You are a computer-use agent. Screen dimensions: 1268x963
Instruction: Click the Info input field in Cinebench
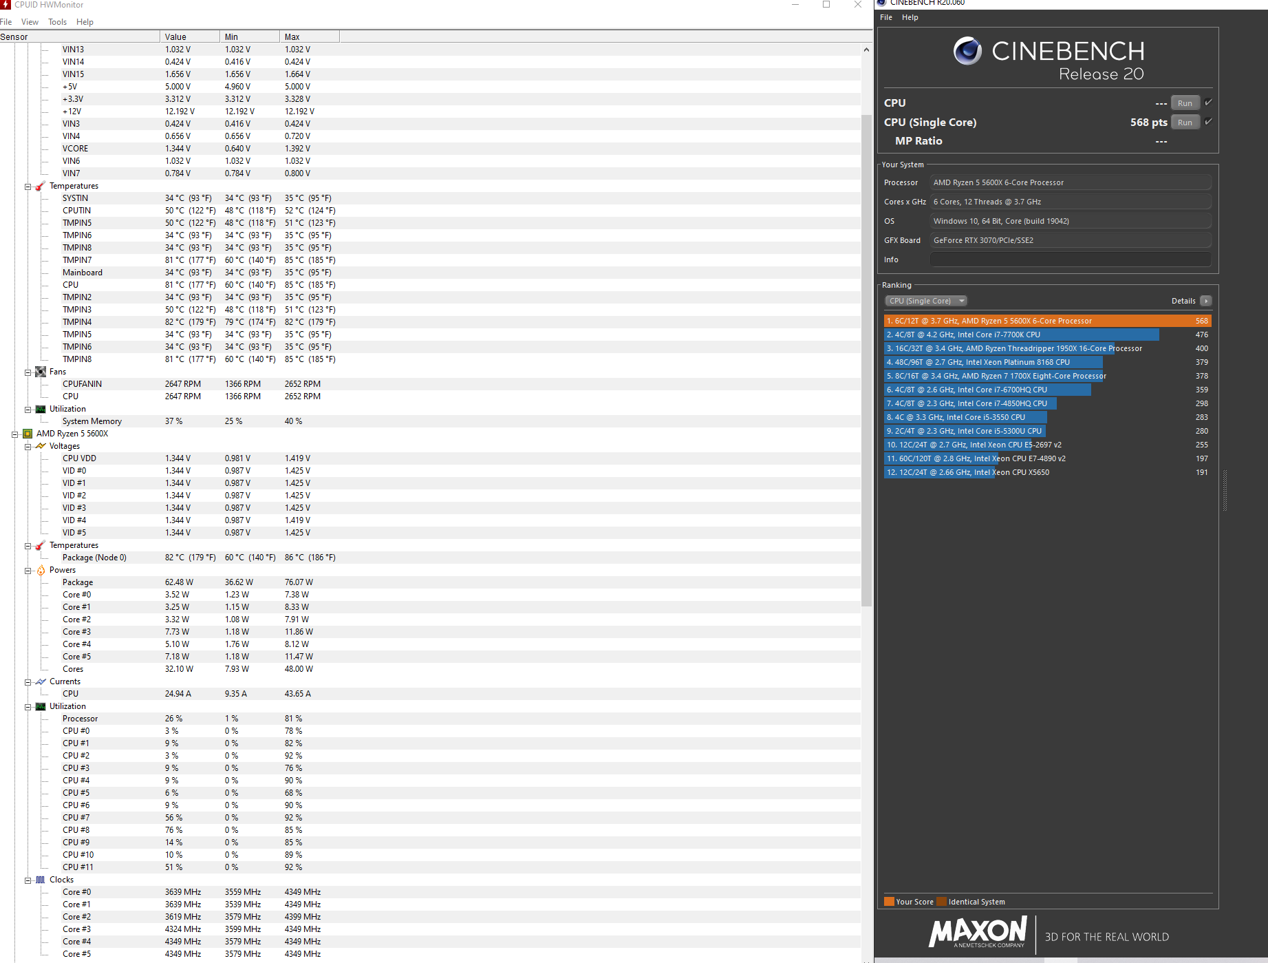pos(1071,260)
